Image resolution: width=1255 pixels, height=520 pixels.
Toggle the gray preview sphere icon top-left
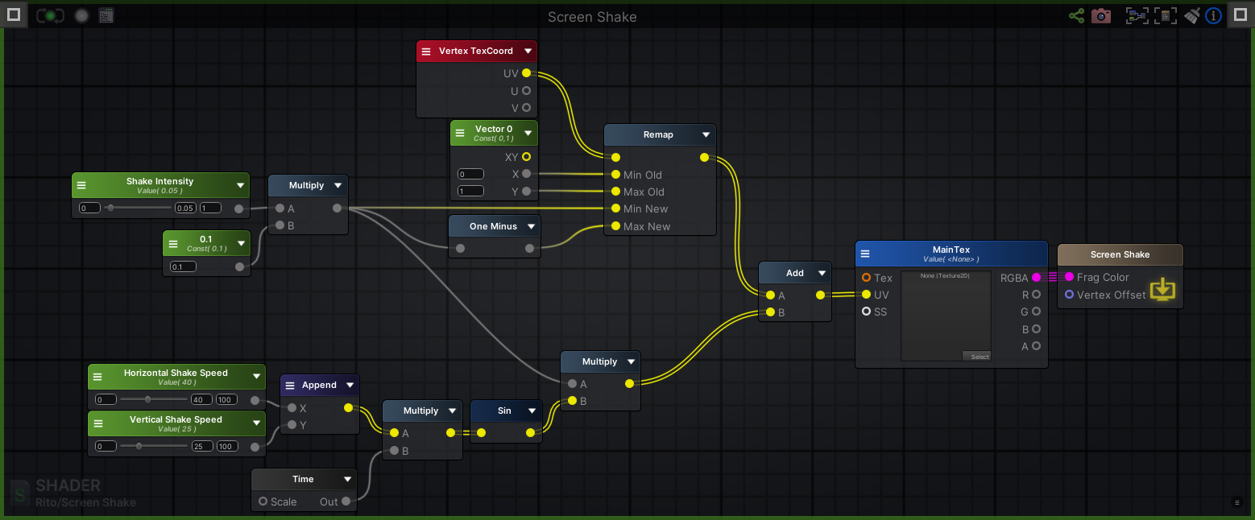(81, 14)
